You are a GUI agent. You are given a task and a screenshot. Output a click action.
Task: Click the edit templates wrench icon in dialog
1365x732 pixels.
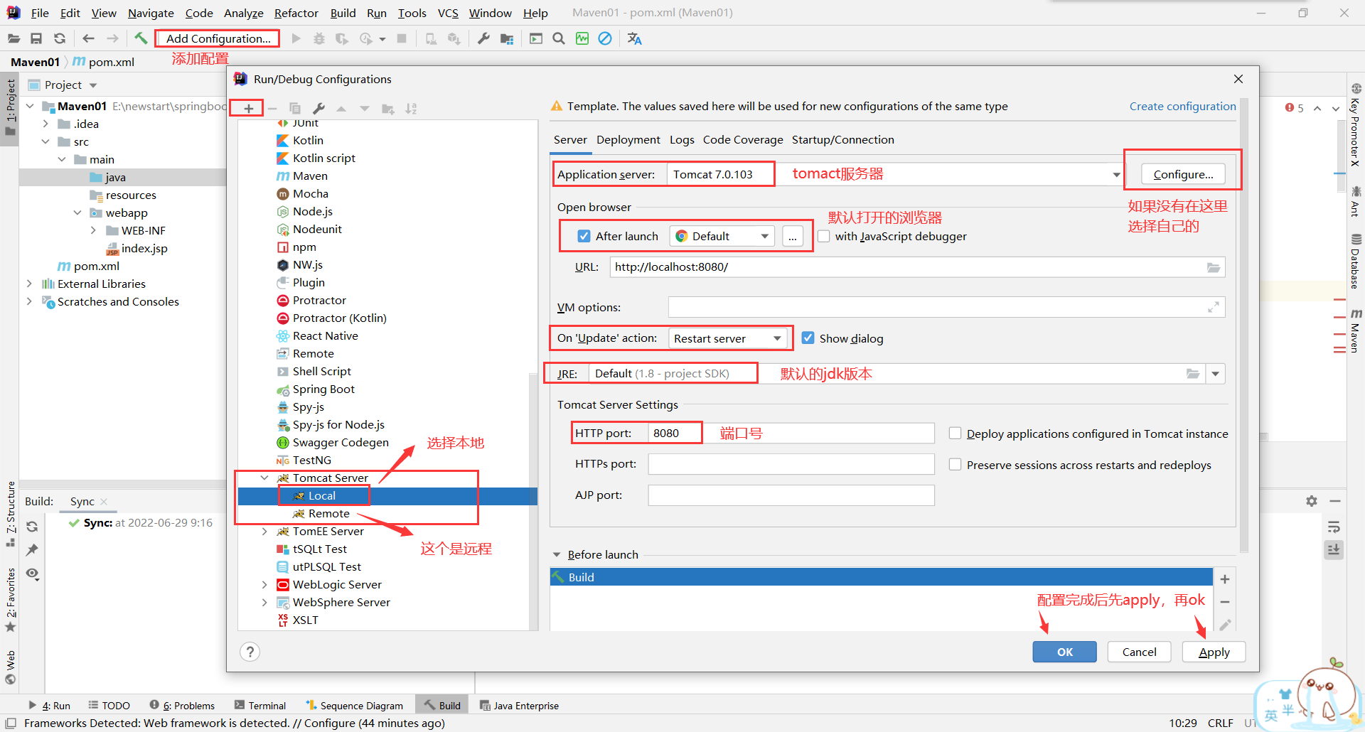pyautogui.click(x=318, y=108)
